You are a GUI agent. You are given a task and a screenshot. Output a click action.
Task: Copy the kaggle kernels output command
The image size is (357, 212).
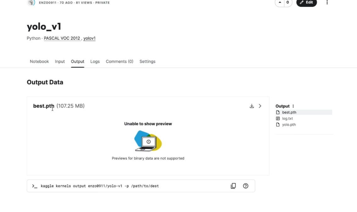(233, 186)
